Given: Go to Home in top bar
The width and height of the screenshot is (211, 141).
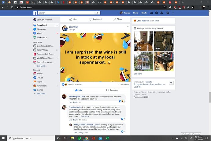Looking at the screenshot, I should click(135, 13).
